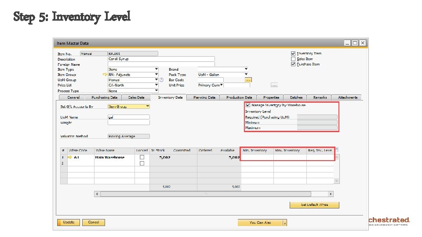Open the Item Type dropdown
Image resolution: width=422 pixels, height=237 pixels.
(156, 69)
